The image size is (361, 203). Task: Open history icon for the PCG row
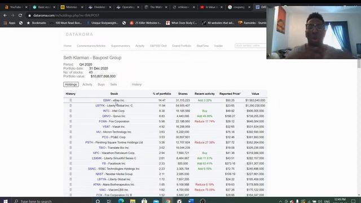coord(71,137)
